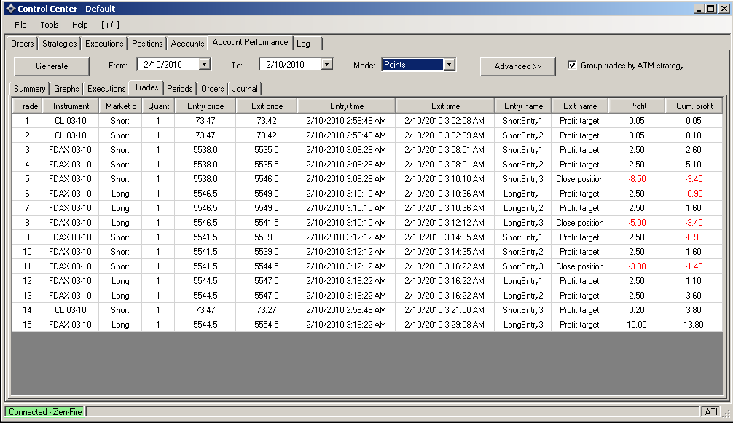Sort by the Exit time column header
The width and height of the screenshot is (733, 423).
(445, 106)
